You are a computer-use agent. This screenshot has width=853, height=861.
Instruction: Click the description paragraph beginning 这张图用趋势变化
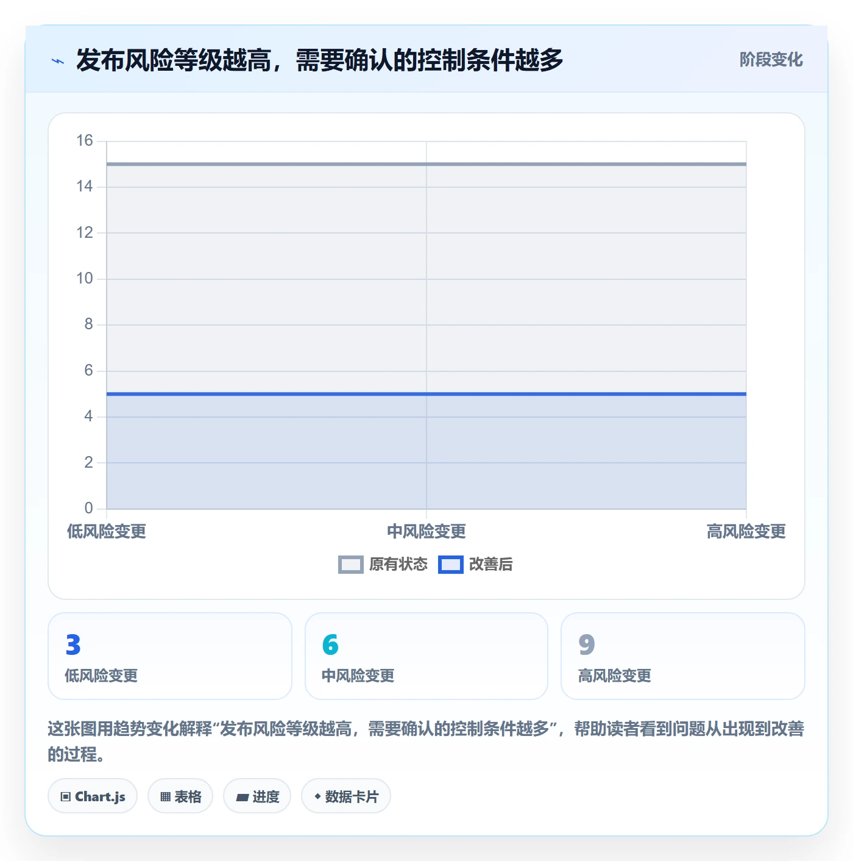426,741
